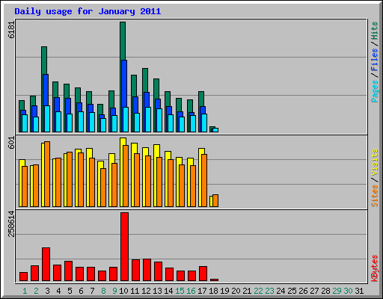Click the 601 visits axis value
Screen dimensions: 383x299
pyautogui.click(x=11, y=143)
